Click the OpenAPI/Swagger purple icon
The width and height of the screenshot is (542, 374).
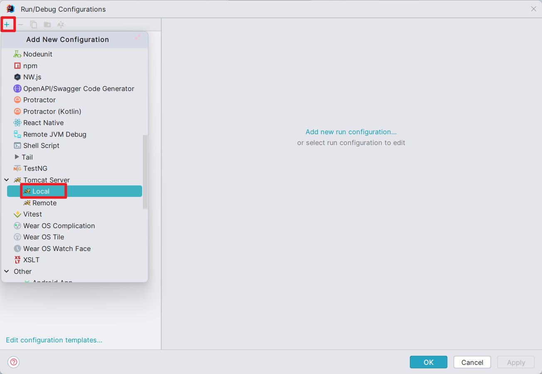[17, 89]
